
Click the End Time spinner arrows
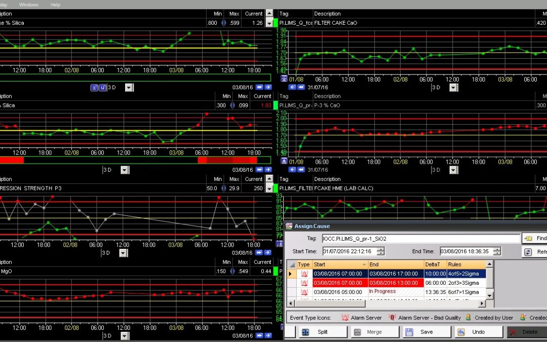coord(497,251)
